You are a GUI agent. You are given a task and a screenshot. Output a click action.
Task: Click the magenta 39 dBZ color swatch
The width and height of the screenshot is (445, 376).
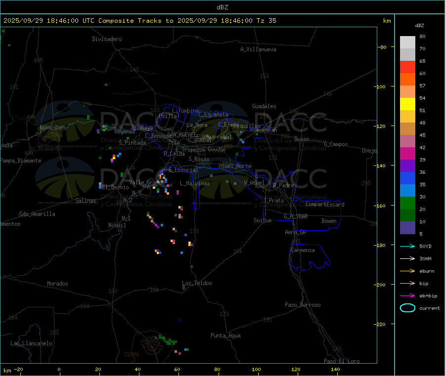pos(407,154)
